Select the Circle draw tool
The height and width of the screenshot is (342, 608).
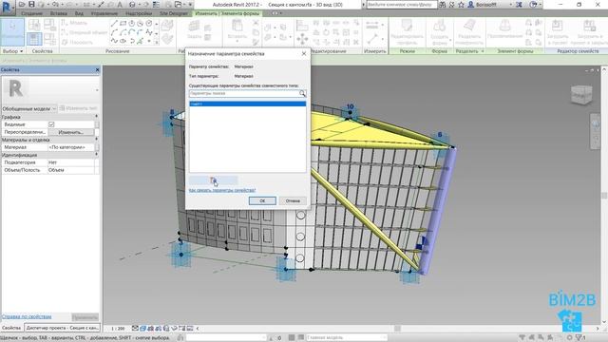pos(149,24)
